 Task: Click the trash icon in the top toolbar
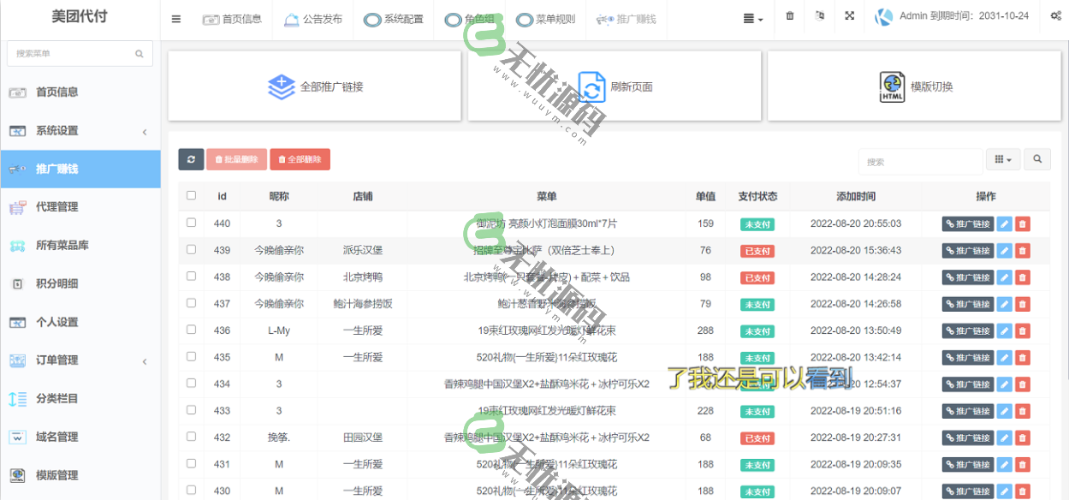coord(789,15)
